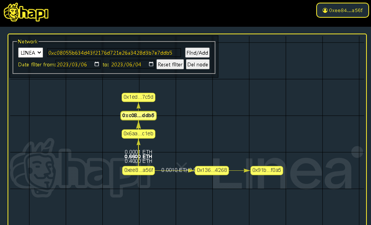
Task: Select the 0x6aa...c1eb graph node
Action: point(138,134)
